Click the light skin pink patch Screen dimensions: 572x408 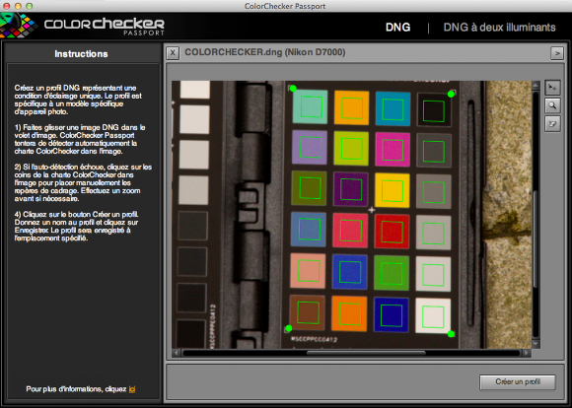308,271
